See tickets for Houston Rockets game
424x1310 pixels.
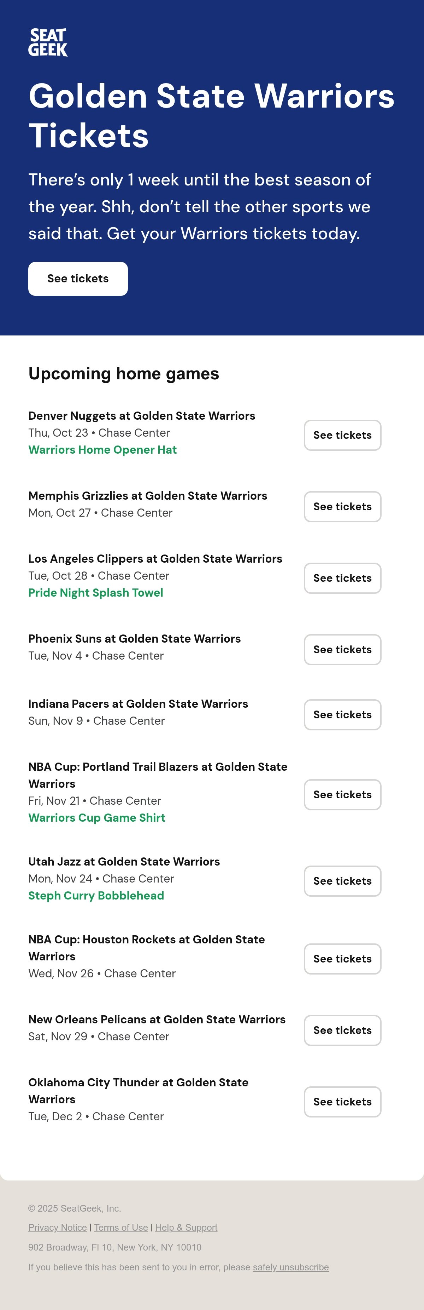pos(342,959)
